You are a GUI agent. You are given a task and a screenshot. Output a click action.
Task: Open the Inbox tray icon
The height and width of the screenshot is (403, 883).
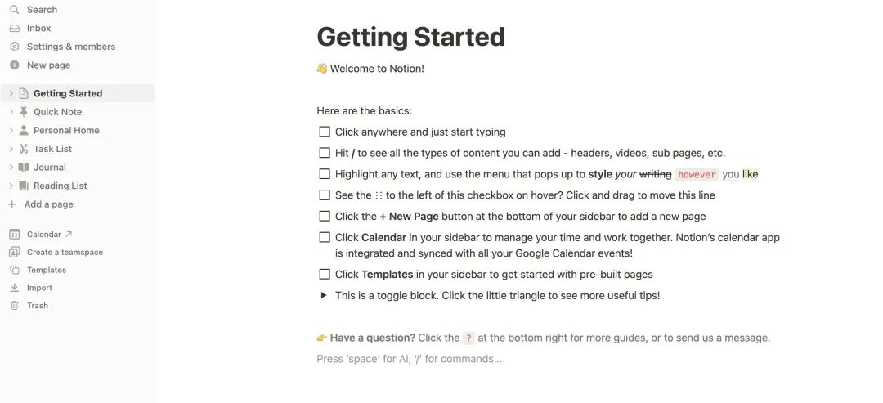pos(15,28)
